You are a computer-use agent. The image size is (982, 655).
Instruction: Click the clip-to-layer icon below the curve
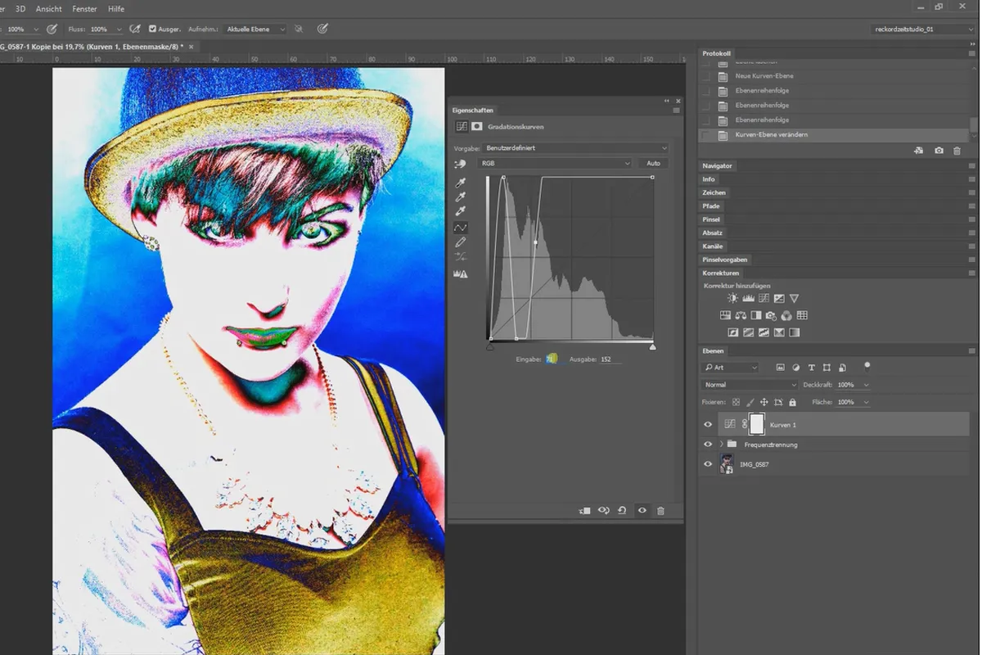[584, 510]
